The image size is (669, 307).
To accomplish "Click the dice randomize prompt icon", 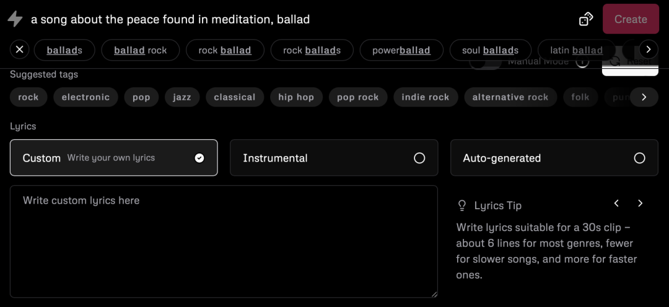I will click(x=586, y=19).
